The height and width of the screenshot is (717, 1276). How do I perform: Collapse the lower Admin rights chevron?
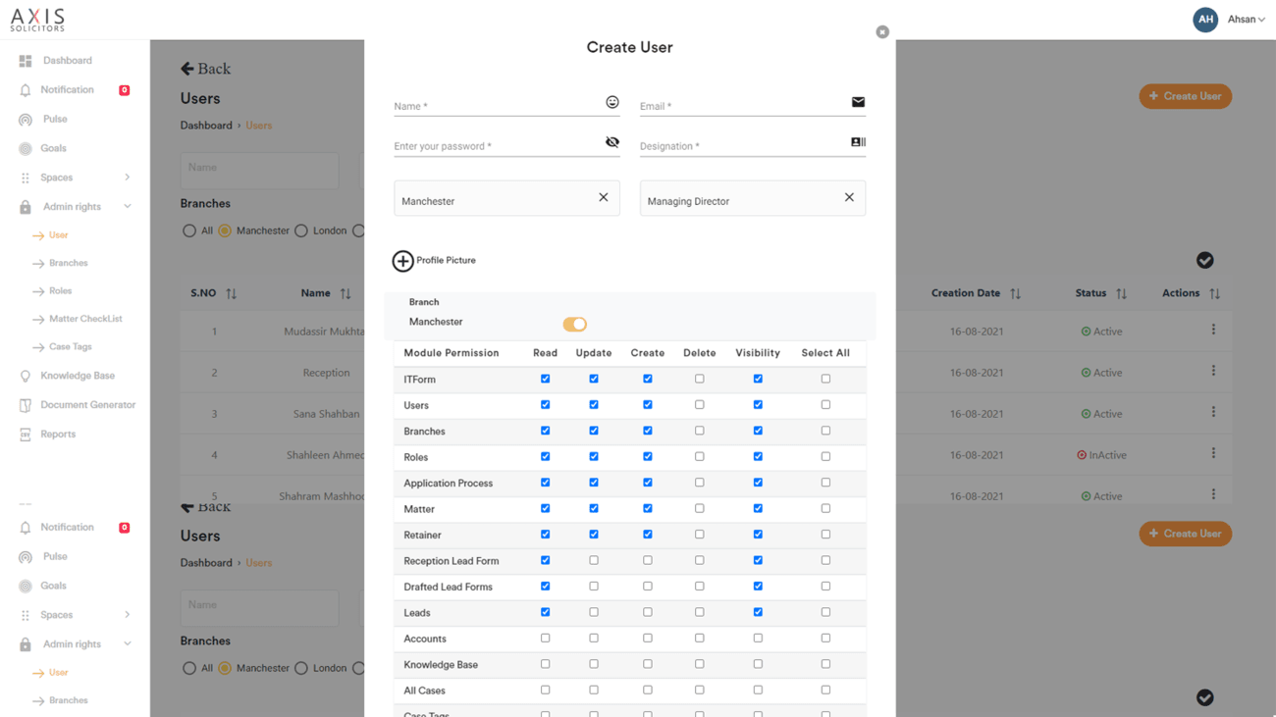pos(127,644)
